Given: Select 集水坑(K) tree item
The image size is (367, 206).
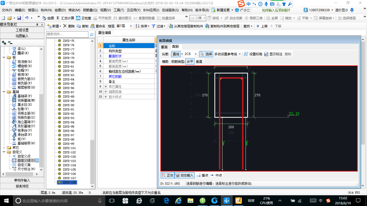Looking at the screenshot, I should coord(22,105).
